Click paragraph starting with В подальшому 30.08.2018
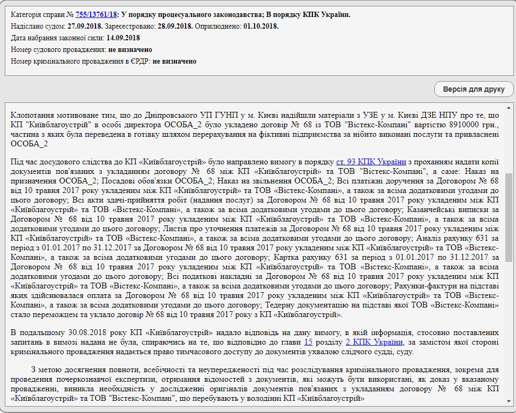516x413 pixels. click(x=255, y=342)
